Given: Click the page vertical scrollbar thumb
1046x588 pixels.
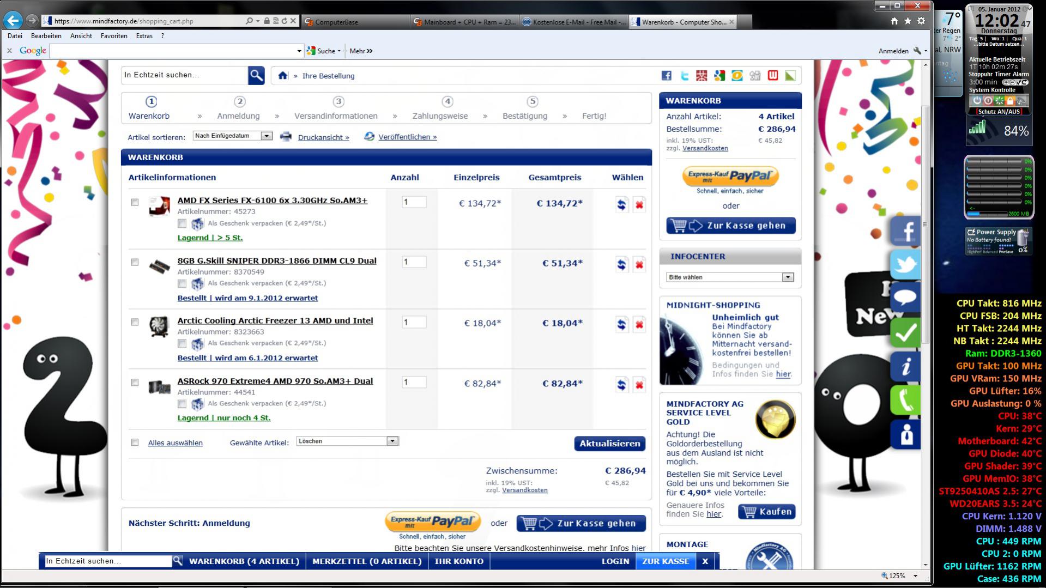Looking at the screenshot, I should (x=925, y=223).
